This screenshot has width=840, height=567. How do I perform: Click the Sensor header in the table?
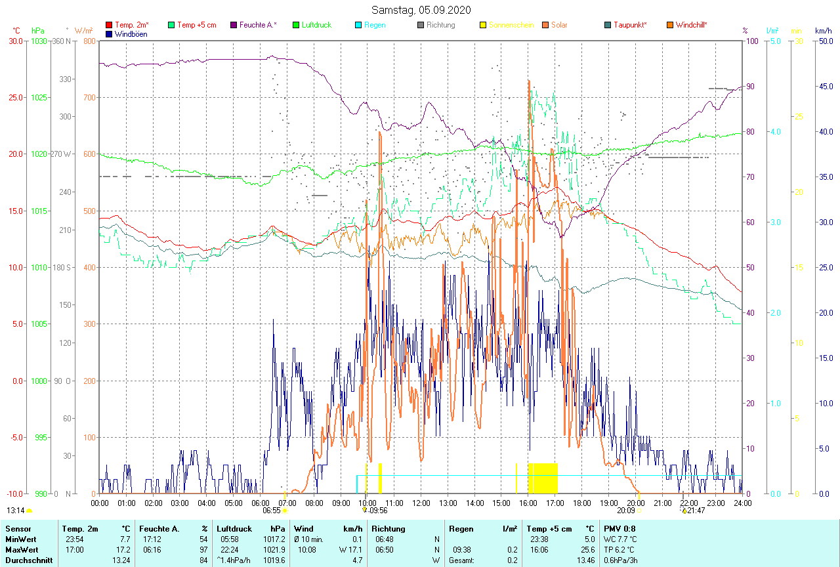click(18, 529)
